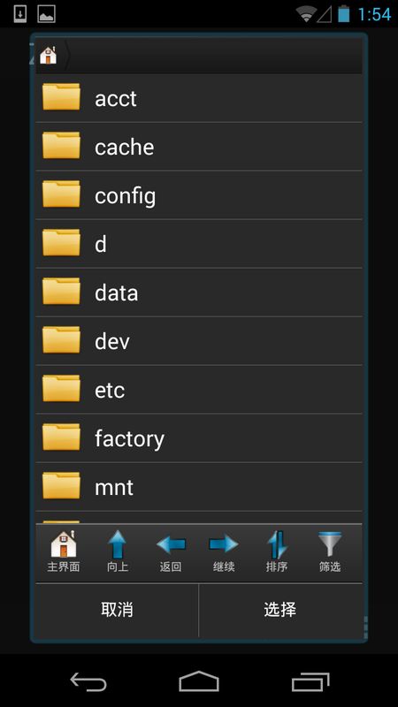Screen dimensions: 398x707
Task: Open the dev folder
Action: 199,341
